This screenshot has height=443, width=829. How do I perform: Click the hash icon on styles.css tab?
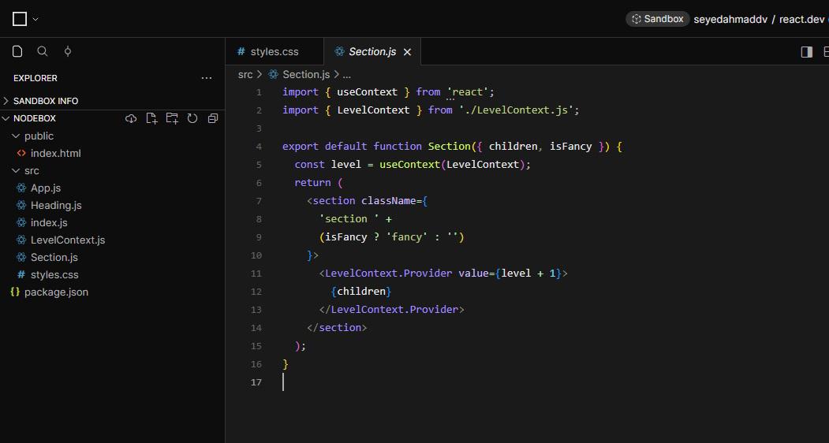coord(241,51)
